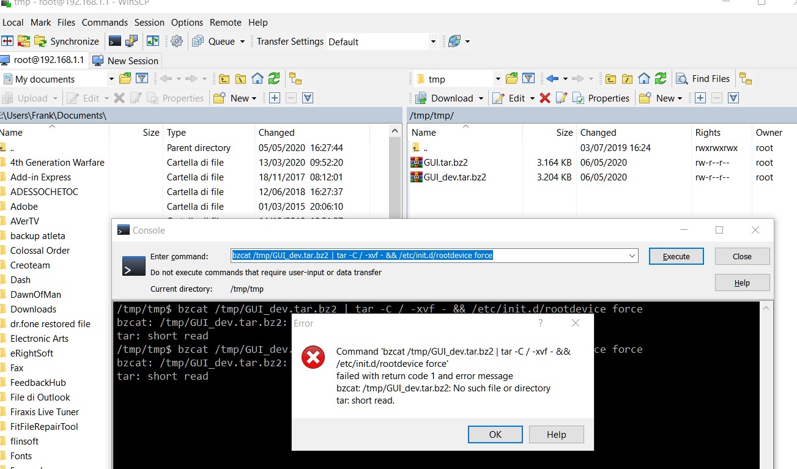The height and width of the screenshot is (469, 797).
Task: Expand remote New dropdown arrow
Action: point(680,98)
